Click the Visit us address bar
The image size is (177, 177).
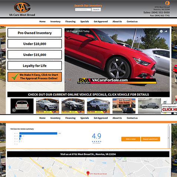[88, 154]
